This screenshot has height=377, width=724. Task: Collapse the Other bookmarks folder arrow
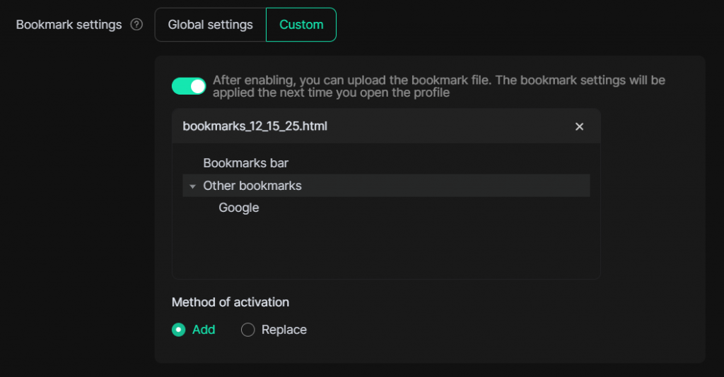[192, 186]
